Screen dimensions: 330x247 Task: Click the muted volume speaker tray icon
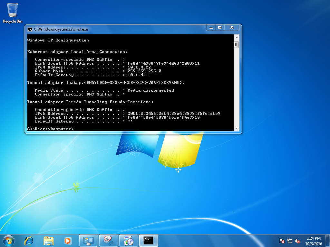[297, 241]
